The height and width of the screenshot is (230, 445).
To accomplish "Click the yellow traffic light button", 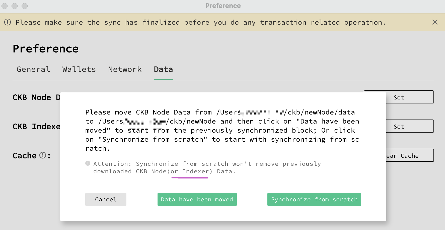I will pyautogui.click(x=14, y=6).
